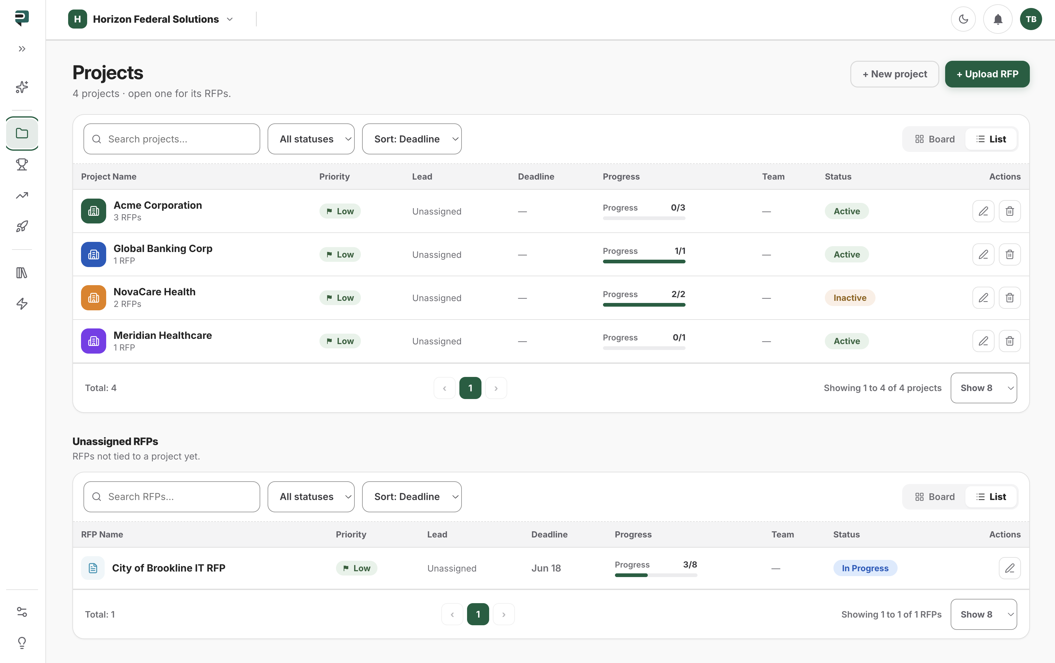Go to previous projects page

pyautogui.click(x=445, y=388)
